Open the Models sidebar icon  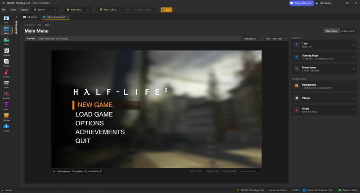coord(6,62)
